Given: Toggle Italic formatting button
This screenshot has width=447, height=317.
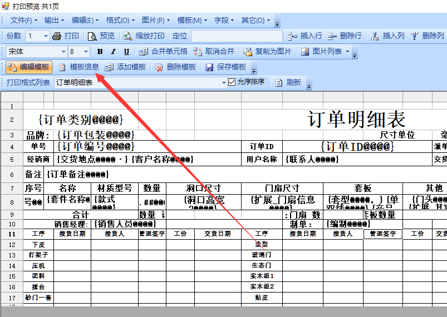Looking at the screenshot, I should click(113, 52).
